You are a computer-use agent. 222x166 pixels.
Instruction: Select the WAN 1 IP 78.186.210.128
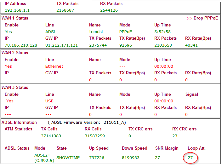point(21,45)
